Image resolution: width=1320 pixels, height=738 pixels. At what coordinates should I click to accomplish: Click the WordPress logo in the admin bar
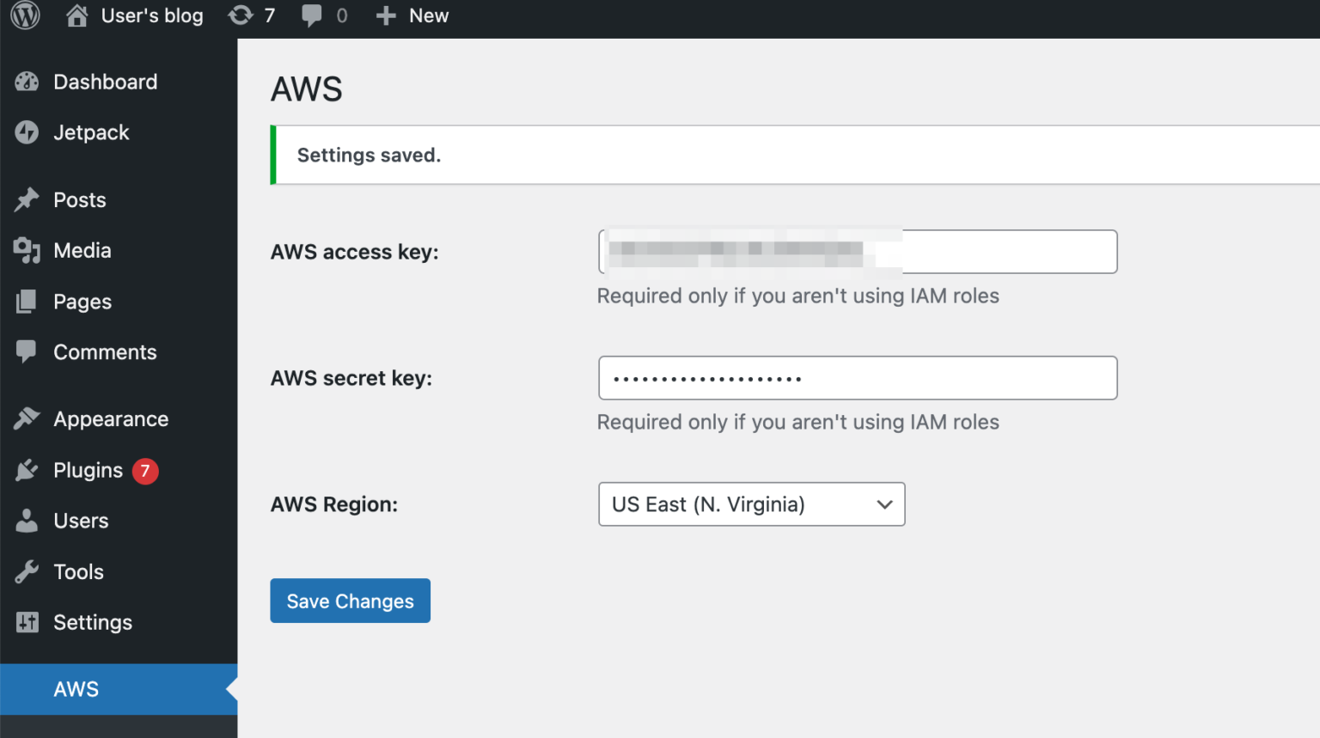tap(24, 15)
